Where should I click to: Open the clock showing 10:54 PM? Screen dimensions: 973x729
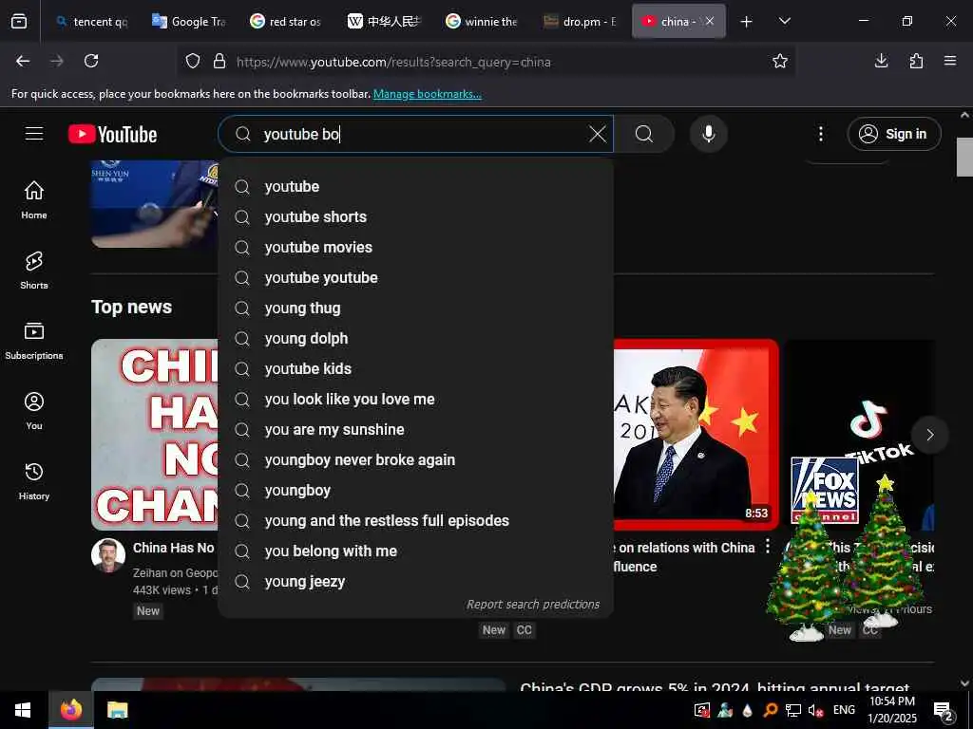[x=891, y=710]
